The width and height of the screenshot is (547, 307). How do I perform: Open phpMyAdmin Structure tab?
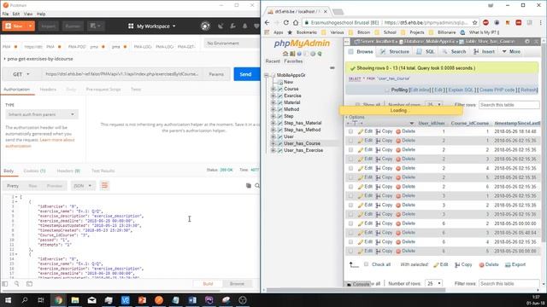coord(395,51)
